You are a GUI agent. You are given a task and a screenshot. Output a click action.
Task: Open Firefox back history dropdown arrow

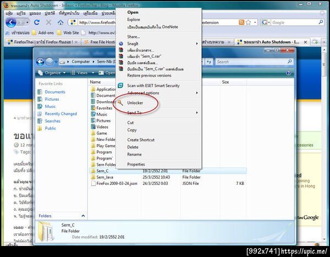27,23
